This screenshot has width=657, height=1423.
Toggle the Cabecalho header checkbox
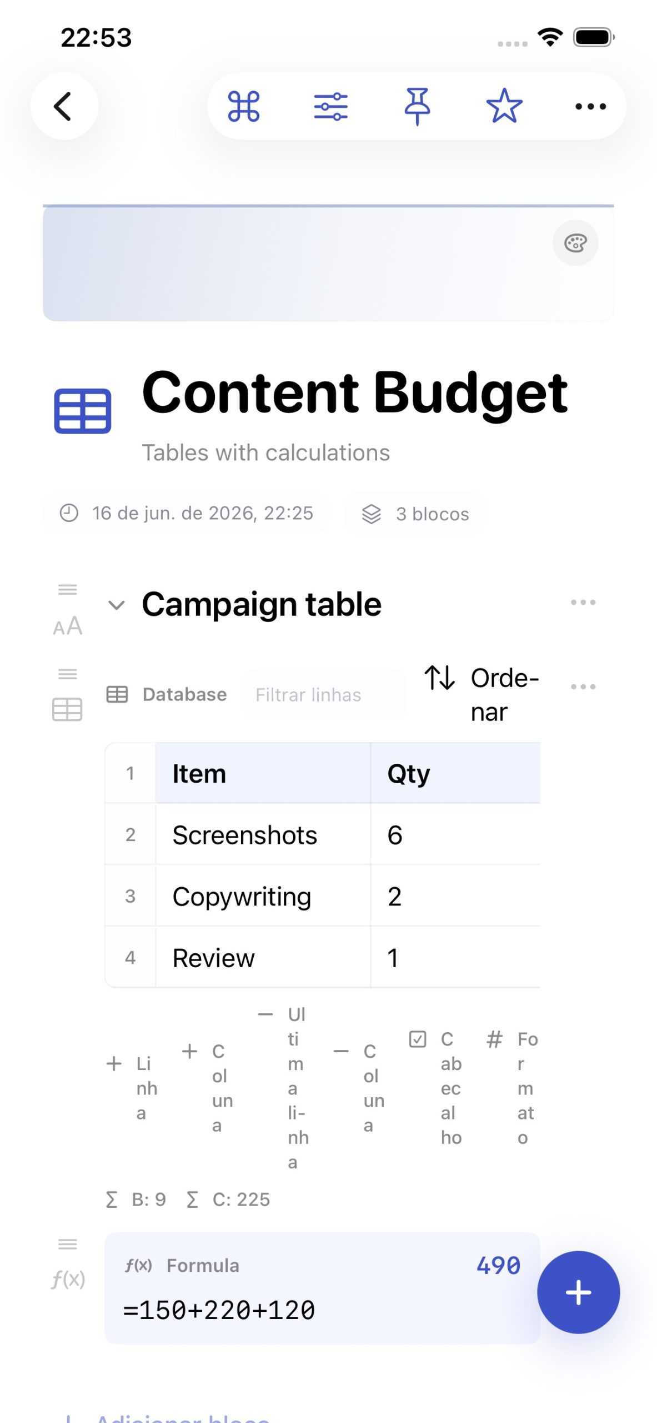(x=435, y=1088)
